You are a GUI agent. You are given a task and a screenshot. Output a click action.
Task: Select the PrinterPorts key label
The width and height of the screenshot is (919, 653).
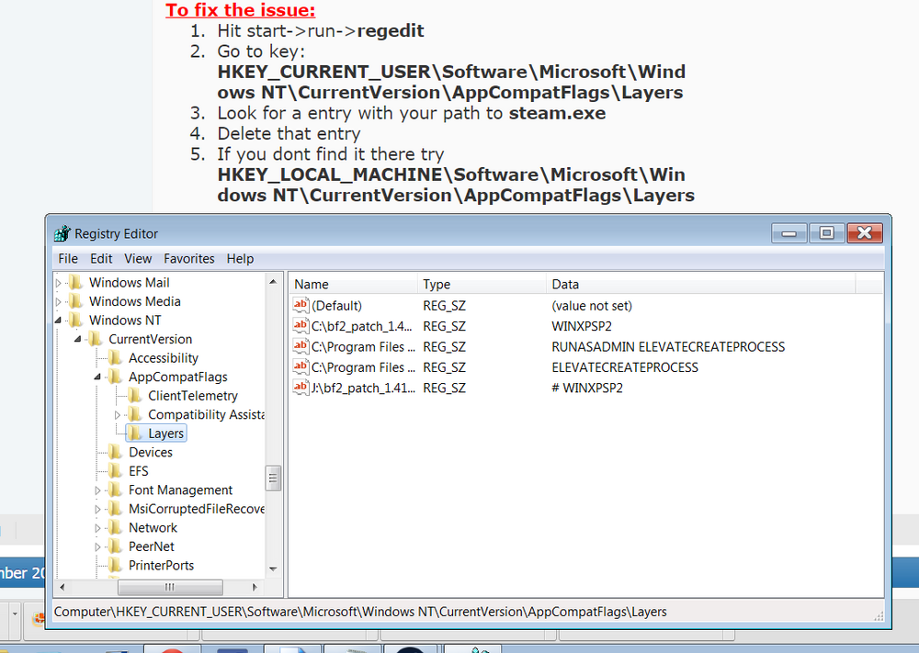[x=161, y=565]
